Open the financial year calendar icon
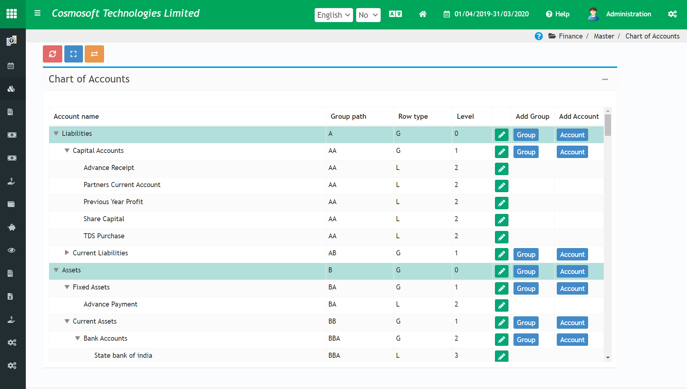 pyautogui.click(x=447, y=14)
